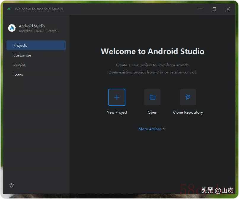Open settings via the gear icon

[12, 185]
